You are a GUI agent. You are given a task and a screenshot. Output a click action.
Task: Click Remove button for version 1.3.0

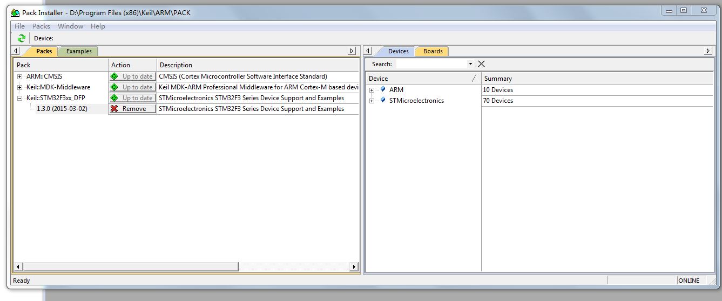pyautogui.click(x=133, y=109)
